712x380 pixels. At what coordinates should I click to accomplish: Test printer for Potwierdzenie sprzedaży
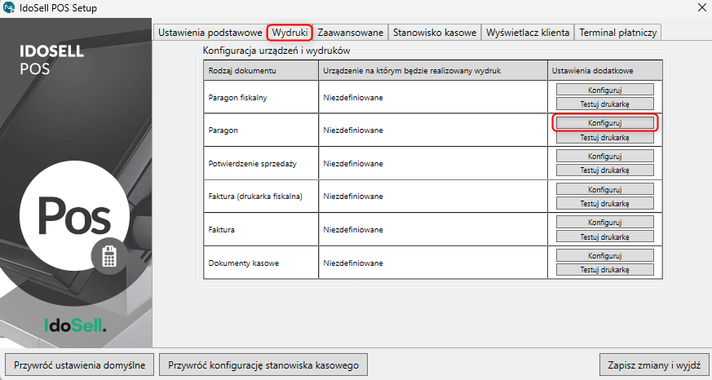[605, 170]
